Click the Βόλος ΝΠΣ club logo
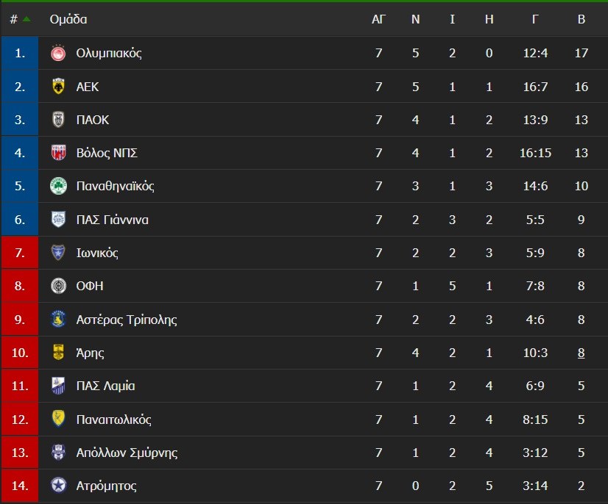This screenshot has width=608, height=504. coord(58,153)
